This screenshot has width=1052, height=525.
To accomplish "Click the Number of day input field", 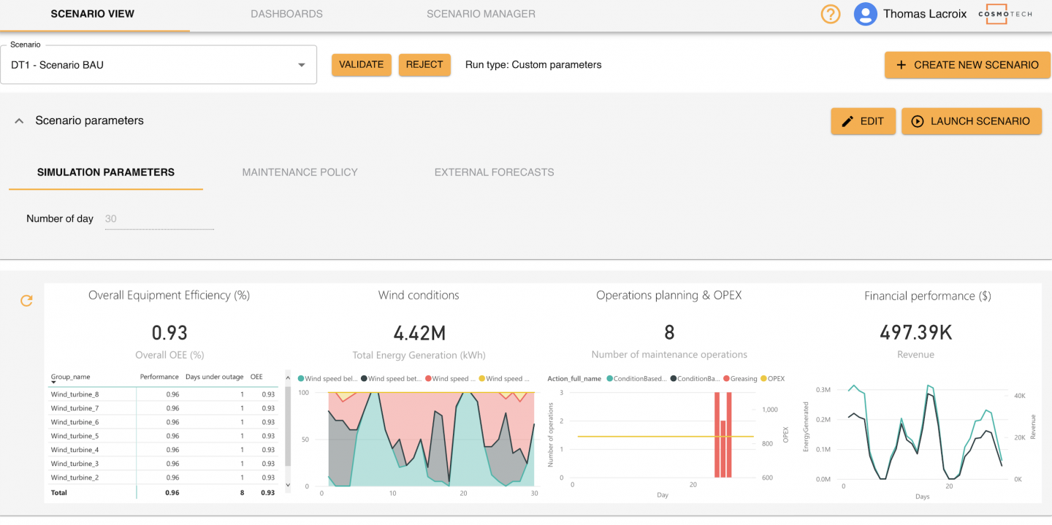I will coord(159,218).
